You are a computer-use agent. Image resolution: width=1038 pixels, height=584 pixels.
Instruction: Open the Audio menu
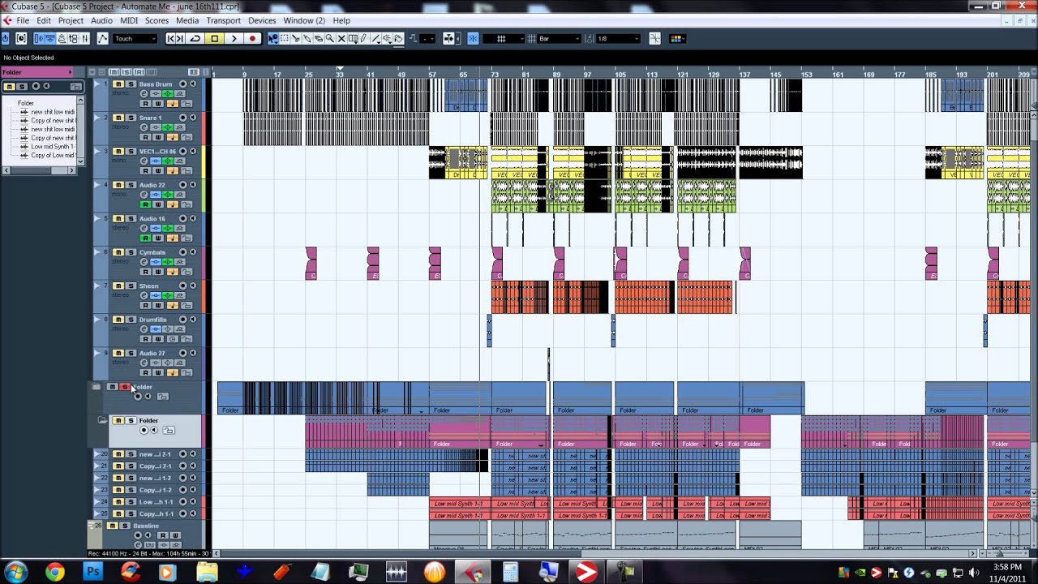click(x=101, y=20)
